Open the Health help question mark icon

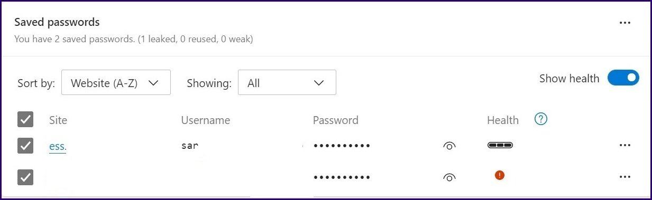coord(540,119)
